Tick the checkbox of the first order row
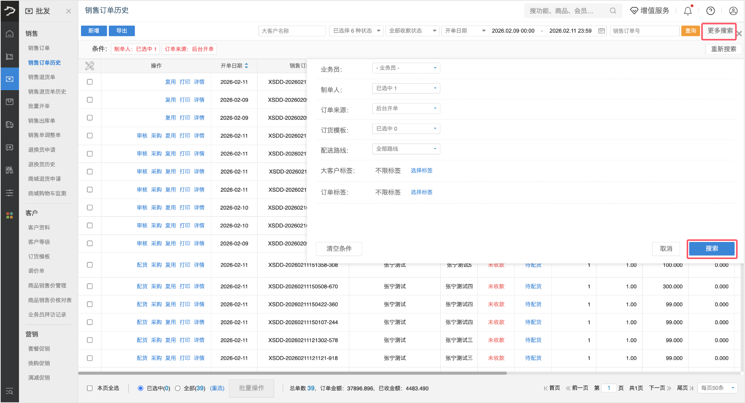Screen dimensions: 745x403 pyautogui.click(x=90, y=82)
